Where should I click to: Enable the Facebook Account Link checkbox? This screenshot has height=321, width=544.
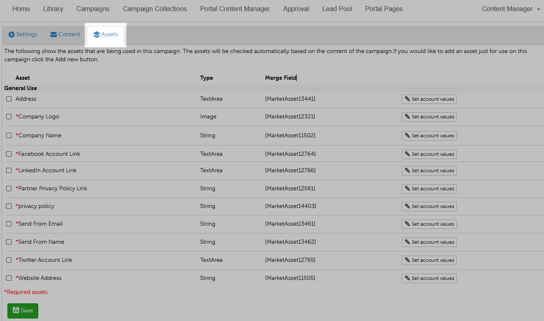coord(9,154)
